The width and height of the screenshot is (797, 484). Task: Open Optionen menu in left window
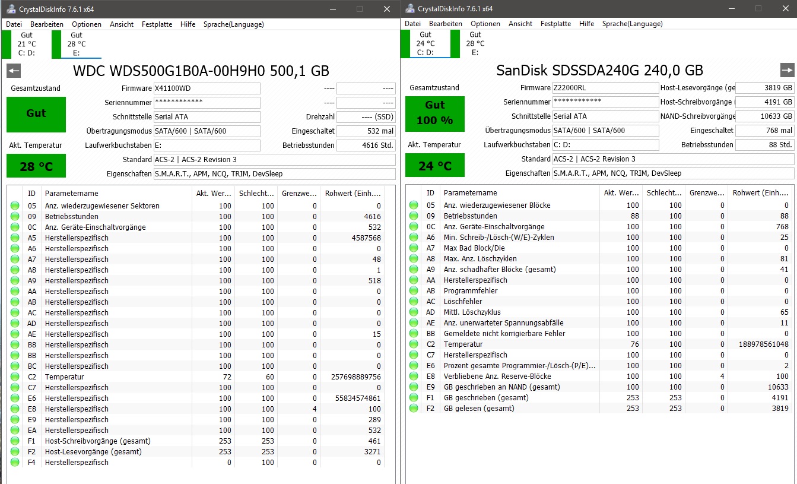pos(87,24)
